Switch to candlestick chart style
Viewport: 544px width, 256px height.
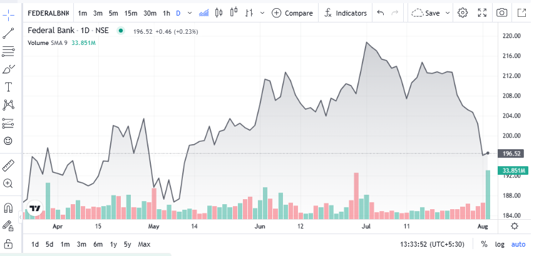click(218, 13)
